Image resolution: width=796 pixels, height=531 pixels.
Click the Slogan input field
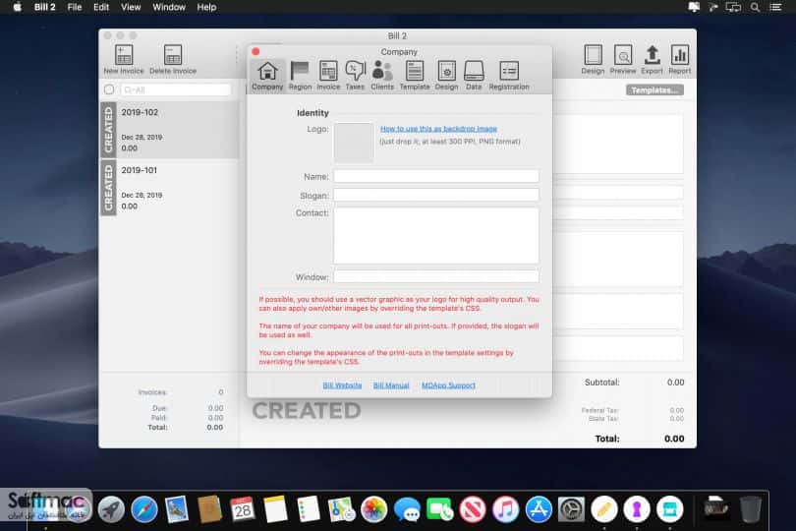(436, 195)
